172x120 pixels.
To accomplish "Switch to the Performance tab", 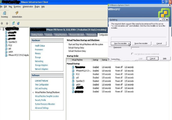I will (91, 35).
